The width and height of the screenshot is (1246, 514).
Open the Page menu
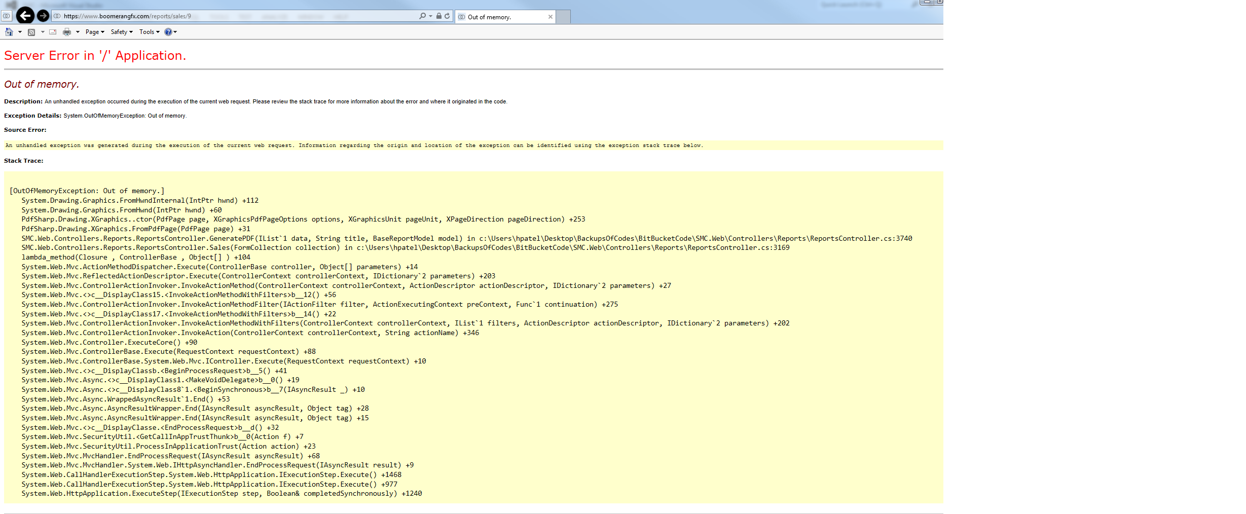(94, 32)
